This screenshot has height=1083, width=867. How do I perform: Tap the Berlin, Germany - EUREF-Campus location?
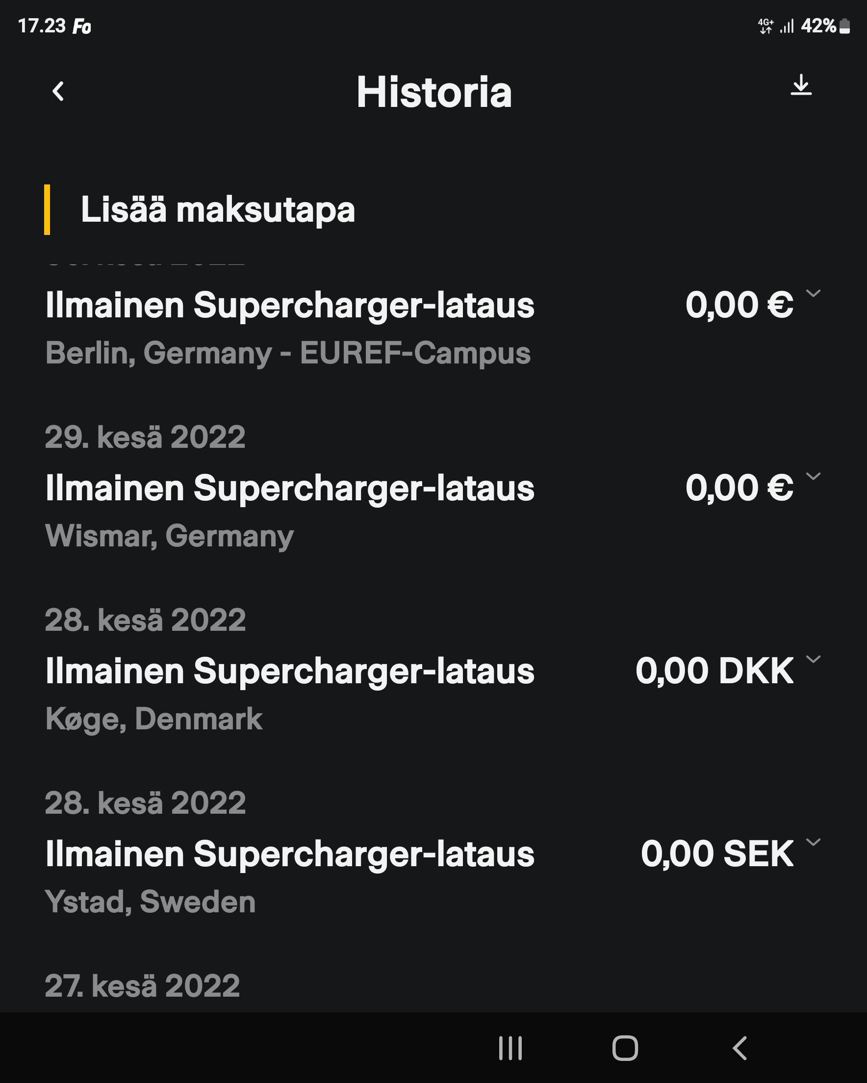[x=287, y=353]
